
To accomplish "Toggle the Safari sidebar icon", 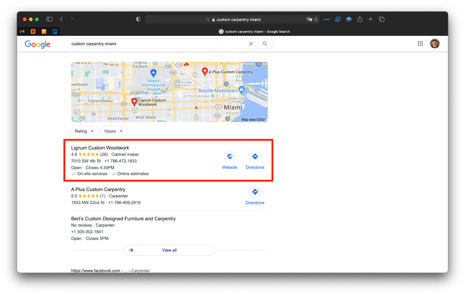I will (x=49, y=19).
